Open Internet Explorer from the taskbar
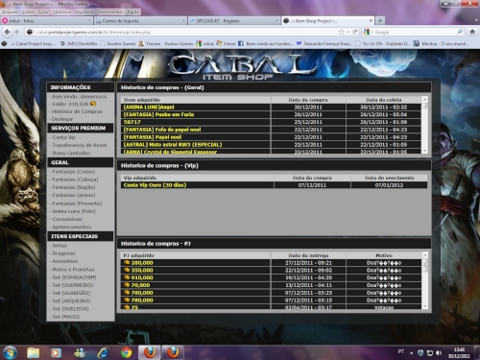The image size is (480, 360). coord(103,352)
